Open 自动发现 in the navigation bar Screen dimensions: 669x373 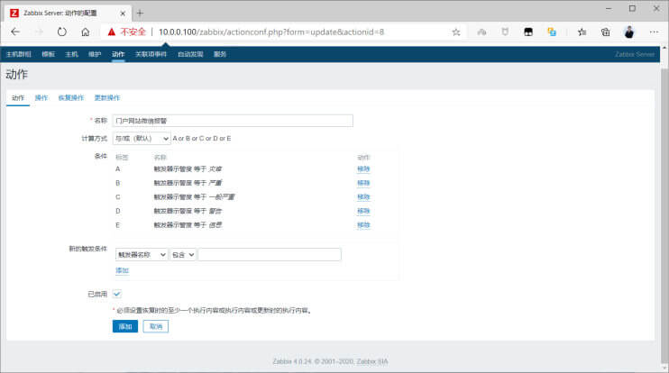point(190,54)
